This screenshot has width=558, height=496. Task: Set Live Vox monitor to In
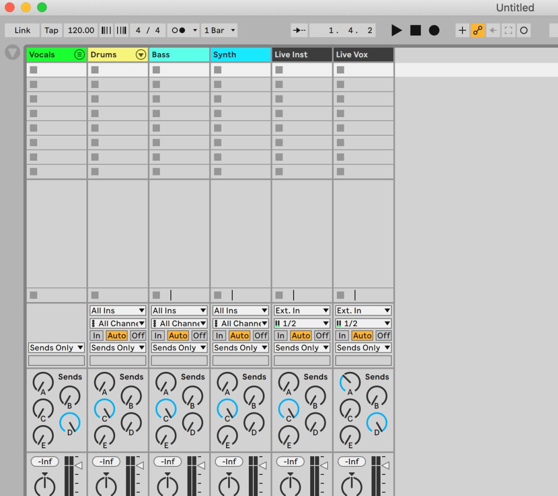pos(342,336)
